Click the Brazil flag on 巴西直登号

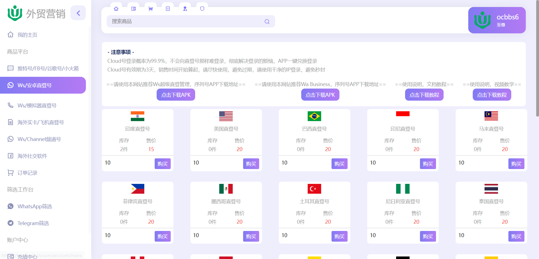pyautogui.click(x=314, y=116)
